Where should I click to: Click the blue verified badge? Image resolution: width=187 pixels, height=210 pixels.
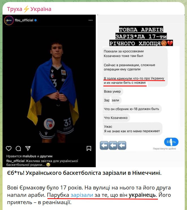(36, 20)
